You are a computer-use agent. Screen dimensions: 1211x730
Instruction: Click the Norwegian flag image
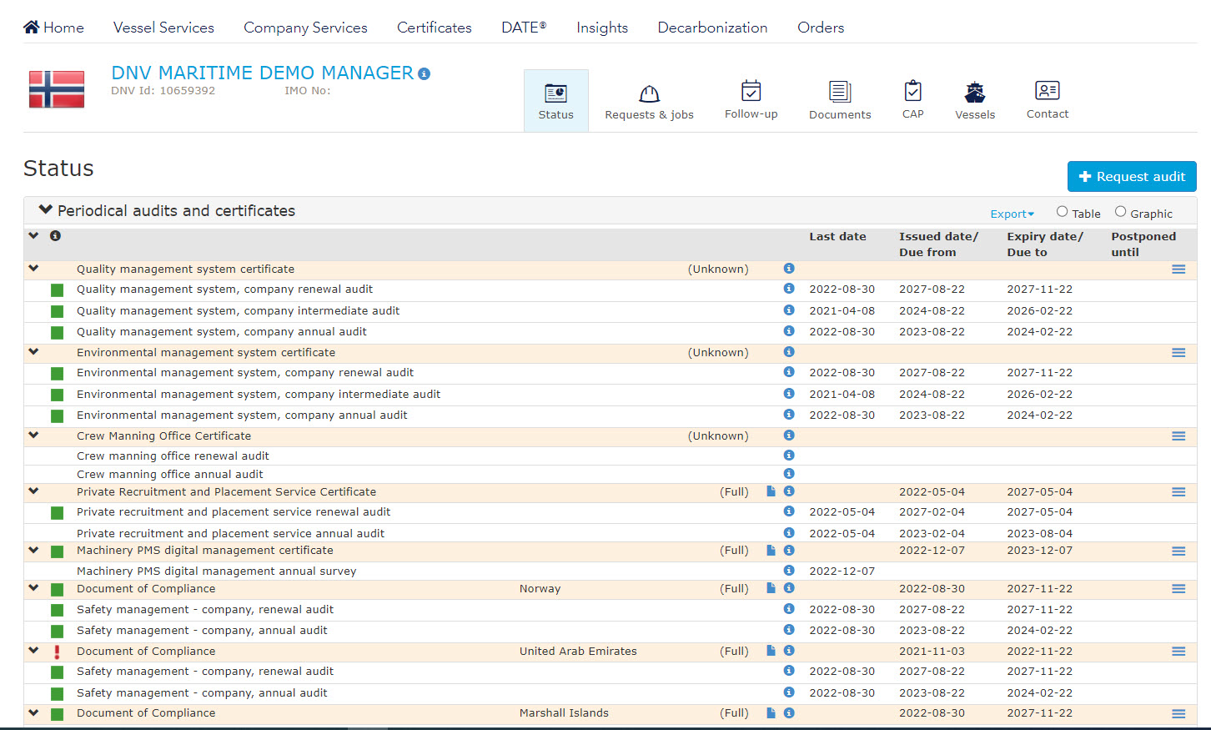pos(56,88)
